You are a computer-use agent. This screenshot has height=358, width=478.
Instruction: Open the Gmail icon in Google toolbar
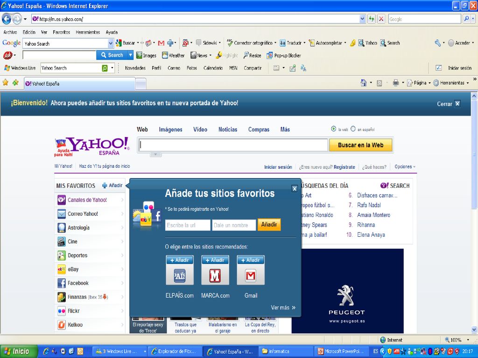[x=161, y=43]
